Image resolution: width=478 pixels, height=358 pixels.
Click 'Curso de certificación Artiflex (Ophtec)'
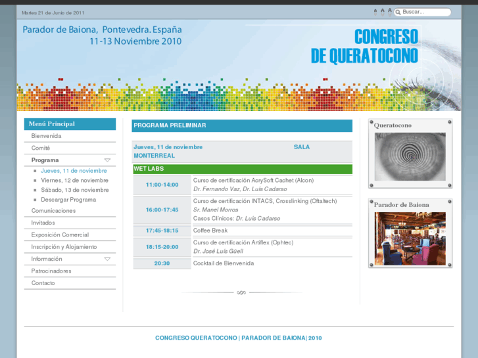point(243,242)
